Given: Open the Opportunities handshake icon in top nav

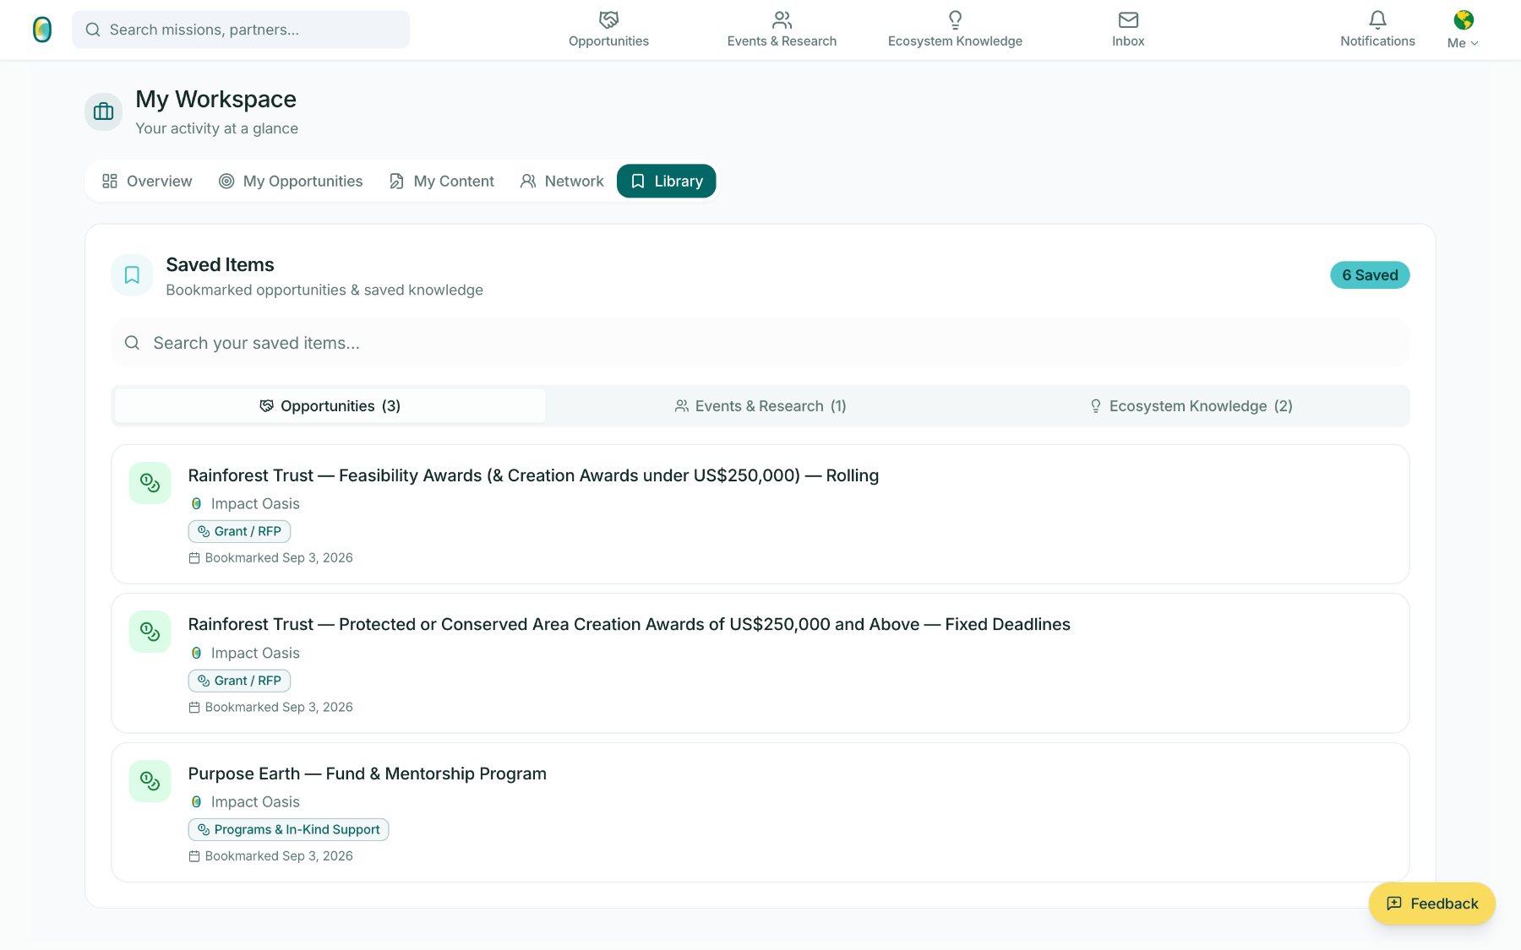Looking at the screenshot, I should click(608, 19).
